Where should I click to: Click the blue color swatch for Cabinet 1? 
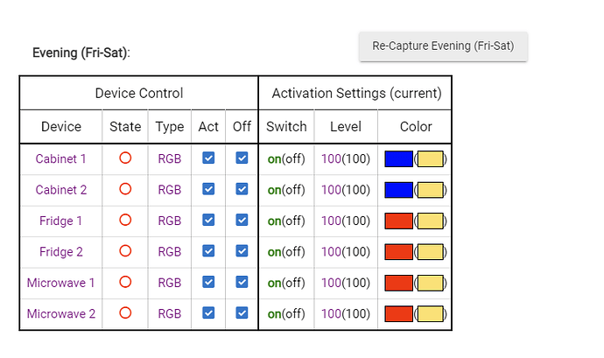[x=398, y=158]
